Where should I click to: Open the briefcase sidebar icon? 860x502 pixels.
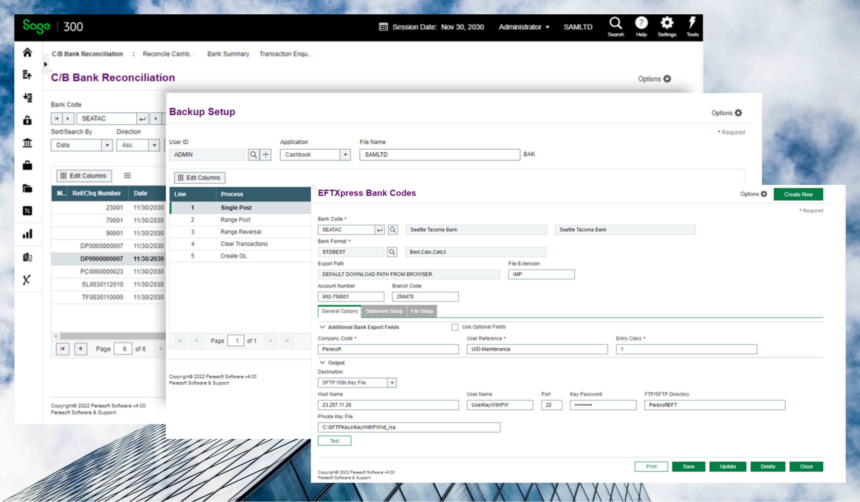click(x=27, y=165)
